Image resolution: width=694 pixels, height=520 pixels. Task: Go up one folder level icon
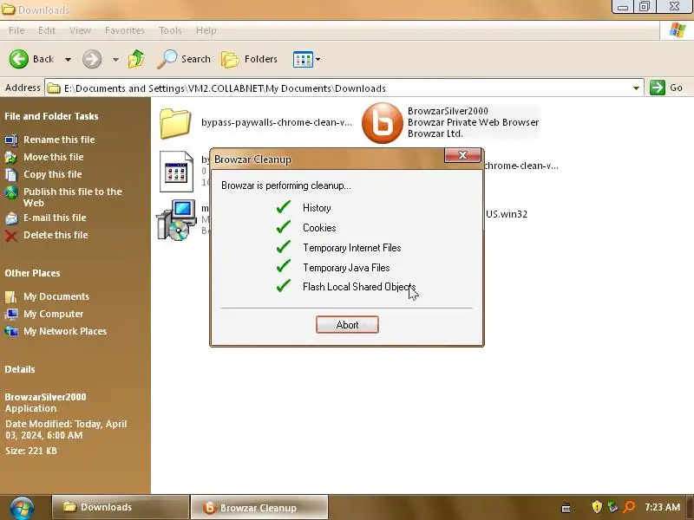coord(137,59)
